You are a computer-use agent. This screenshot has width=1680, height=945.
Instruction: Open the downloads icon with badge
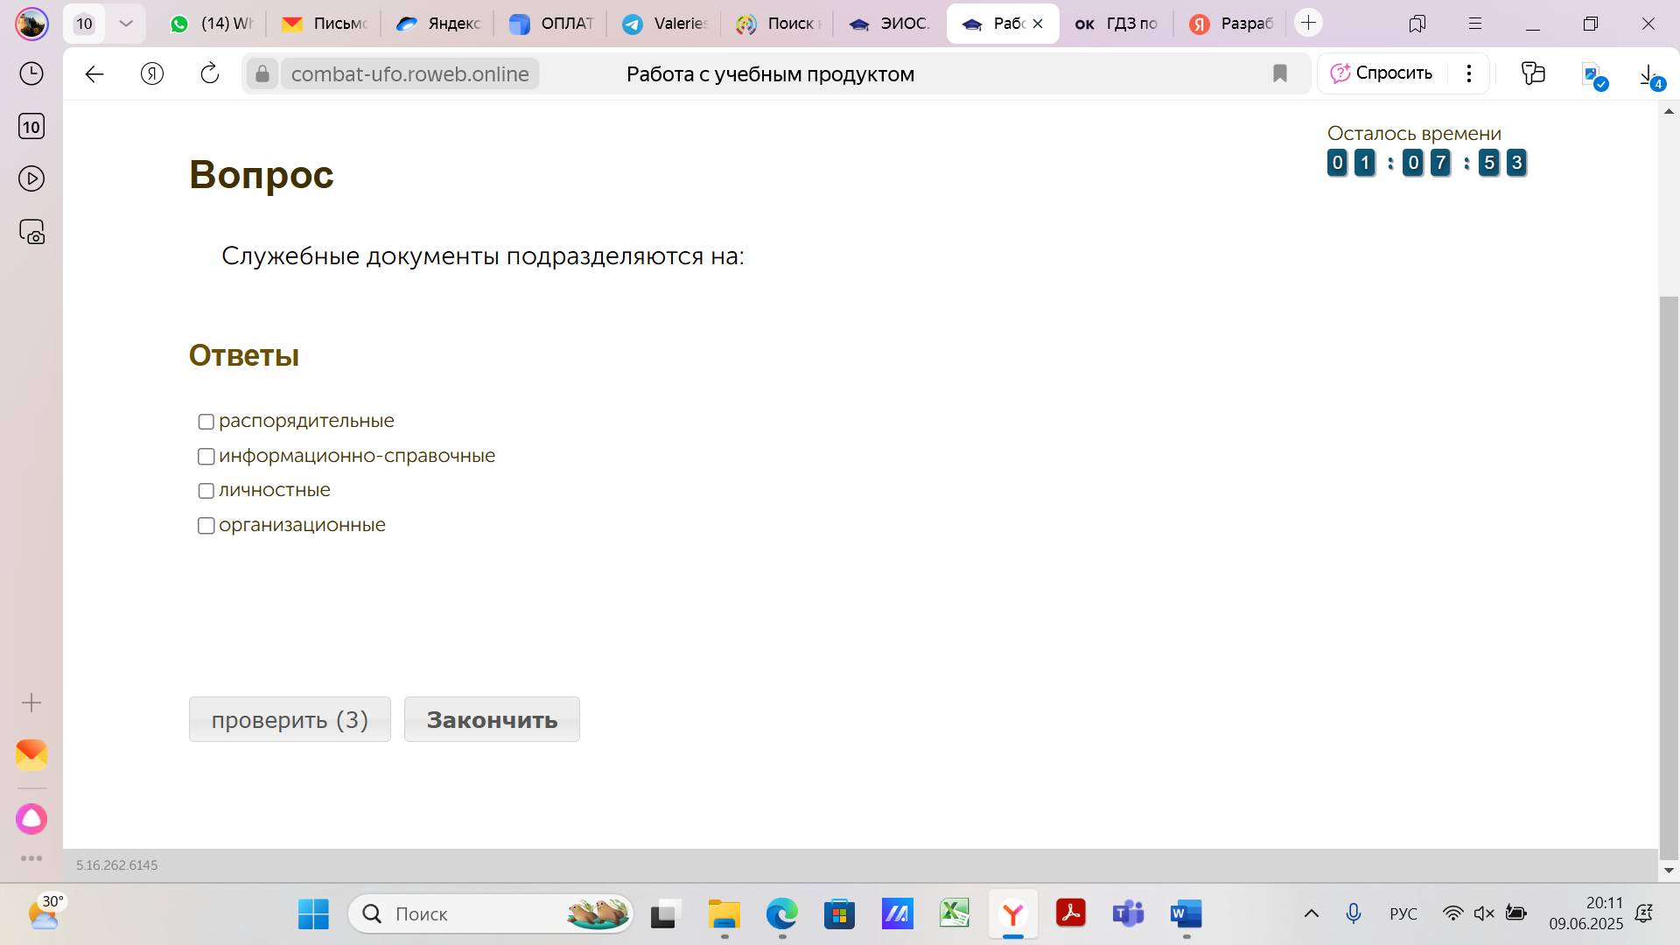(1650, 75)
